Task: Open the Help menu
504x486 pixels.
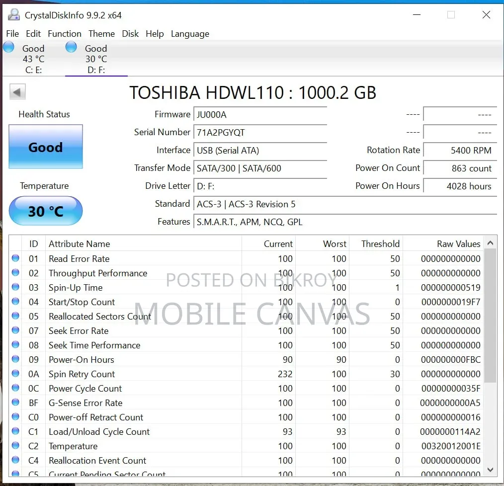Action: coord(155,34)
